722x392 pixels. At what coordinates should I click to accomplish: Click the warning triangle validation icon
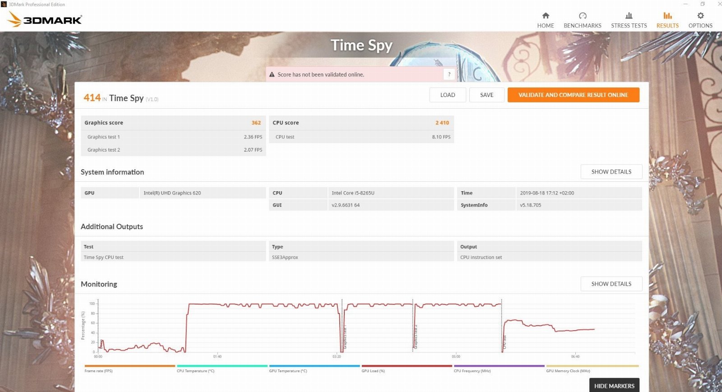[x=272, y=74]
